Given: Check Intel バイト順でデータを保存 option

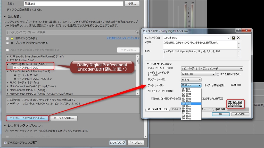Looking at the screenshot, I should click(152, 99).
